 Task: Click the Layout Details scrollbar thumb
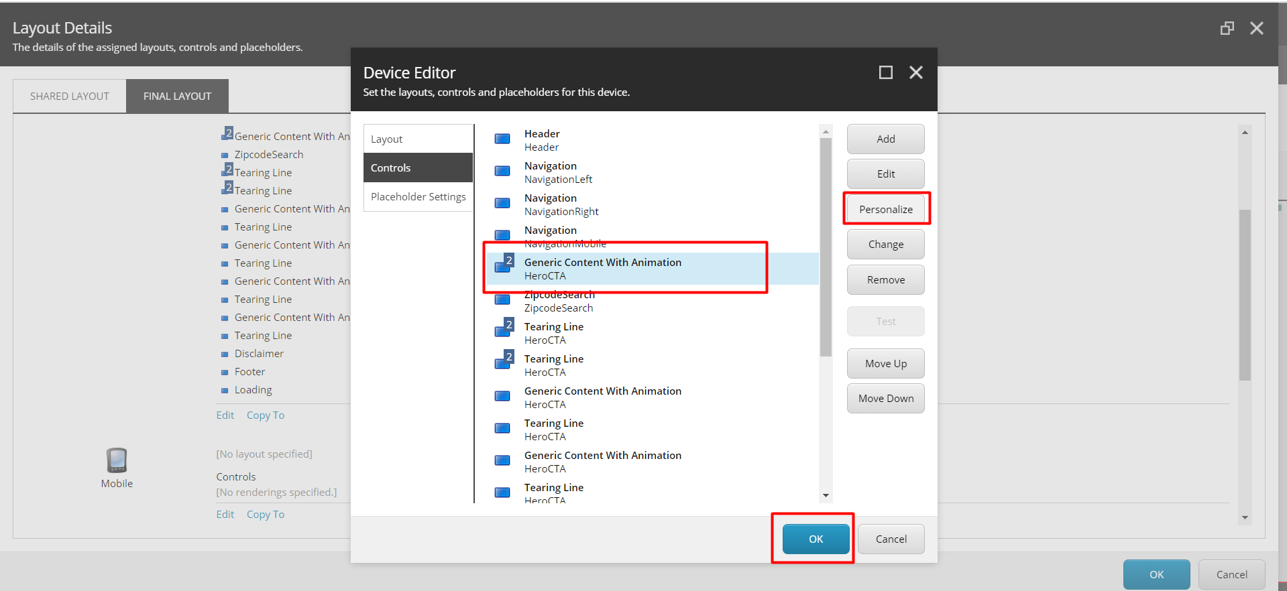1245,295
